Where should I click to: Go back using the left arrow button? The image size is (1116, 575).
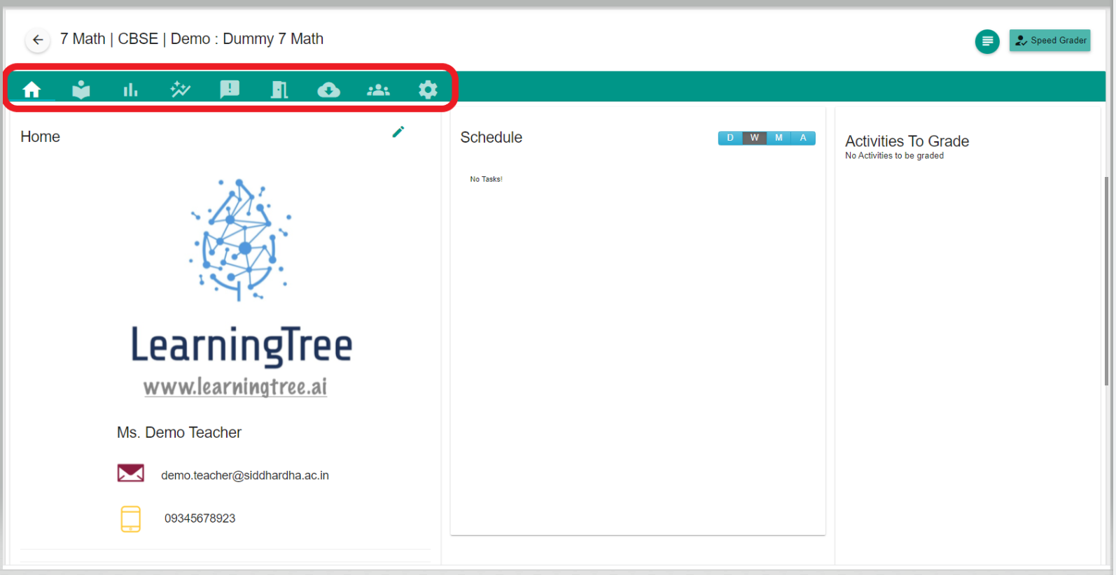click(x=38, y=40)
